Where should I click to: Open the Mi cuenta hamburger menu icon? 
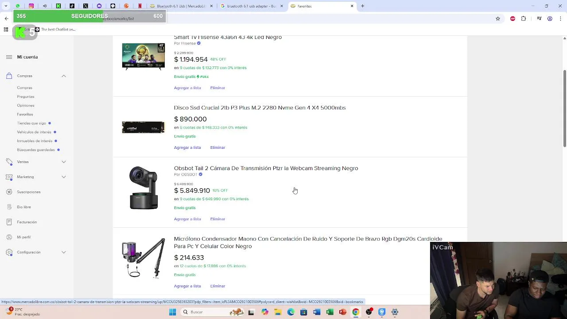point(9,57)
